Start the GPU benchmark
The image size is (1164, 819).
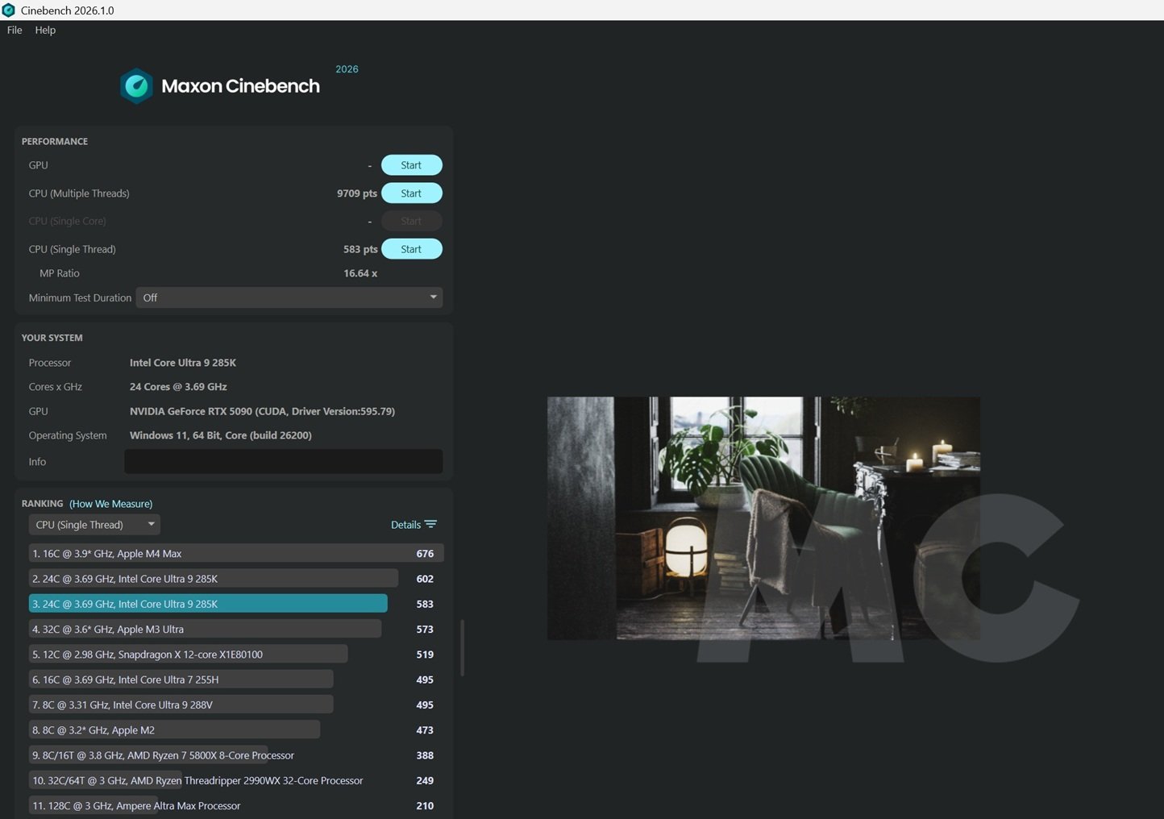411,165
